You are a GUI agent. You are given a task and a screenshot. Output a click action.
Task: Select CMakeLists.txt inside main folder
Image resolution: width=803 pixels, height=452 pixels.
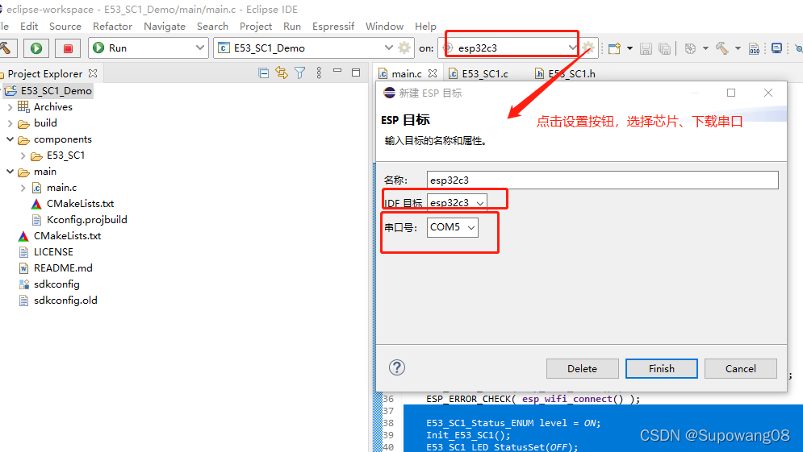(x=80, y=204)
